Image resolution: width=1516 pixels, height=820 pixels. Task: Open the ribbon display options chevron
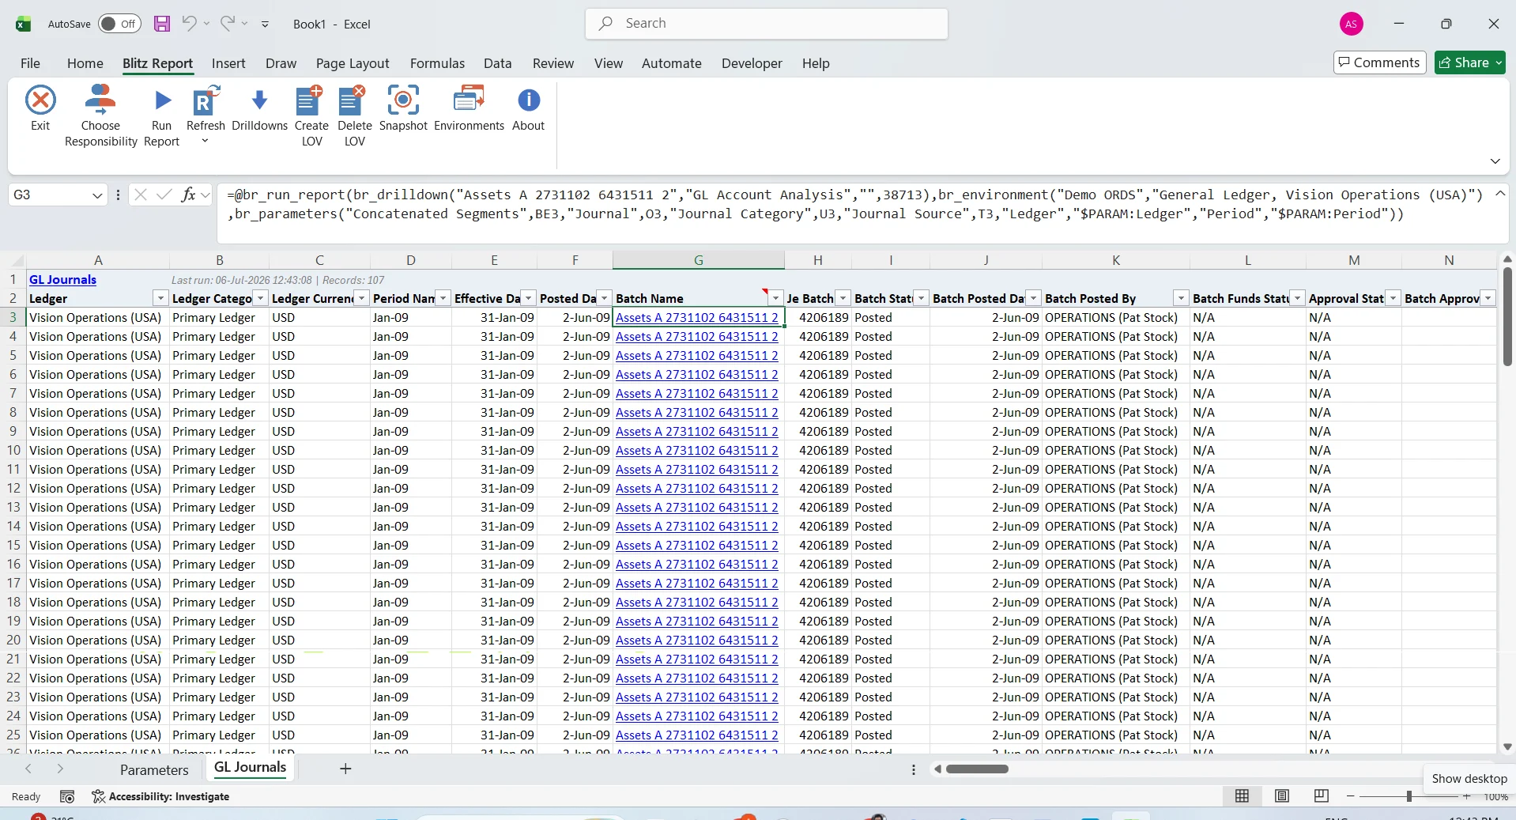coord(1495,161)
